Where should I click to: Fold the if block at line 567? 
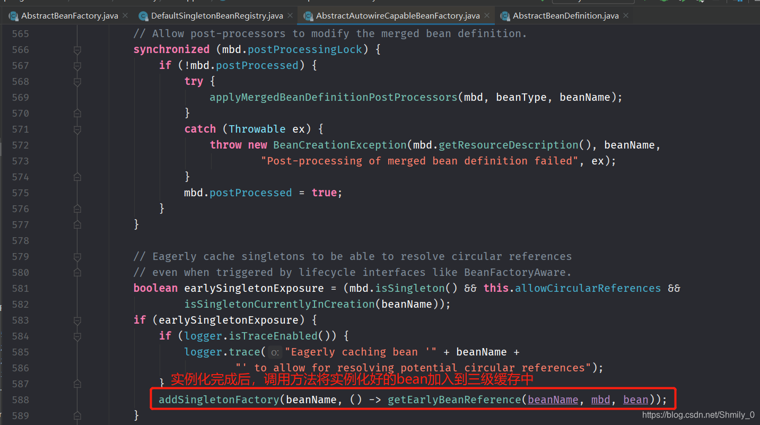tap(77, 66)
